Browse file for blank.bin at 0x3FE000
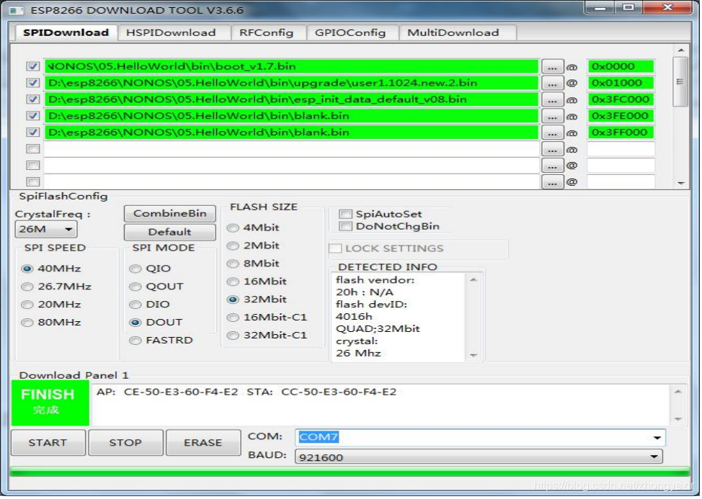This screenshot has width=702, height=499. (552, 117)
